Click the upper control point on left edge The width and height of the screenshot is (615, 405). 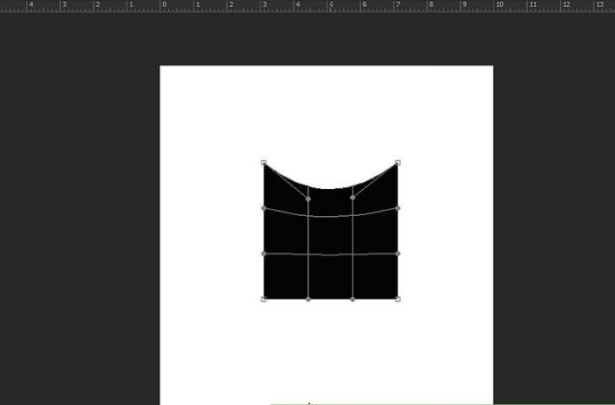(264, 207)
